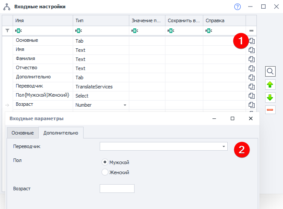Viewport: 283px width, 209px height.
Task: Click copy icon in Имя row
Action: 251,50
